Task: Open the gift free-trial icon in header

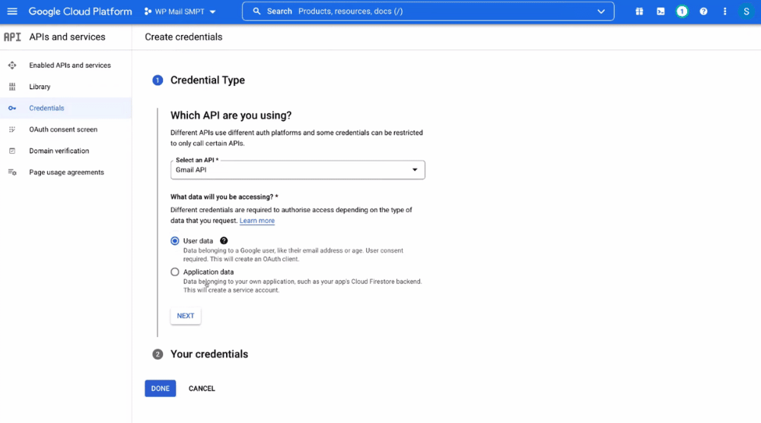Action: coord(639,11)
